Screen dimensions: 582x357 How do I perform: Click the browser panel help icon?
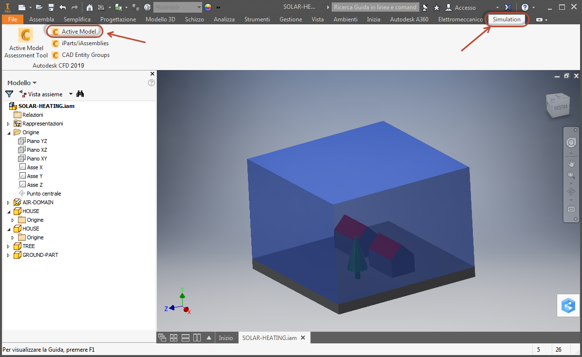[151, 83]
